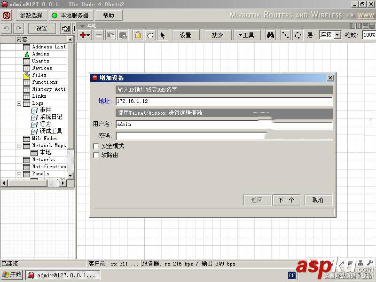Click the 搜索 button in map toolbar
The image size is (376, 282).
[x=218, y=35]
